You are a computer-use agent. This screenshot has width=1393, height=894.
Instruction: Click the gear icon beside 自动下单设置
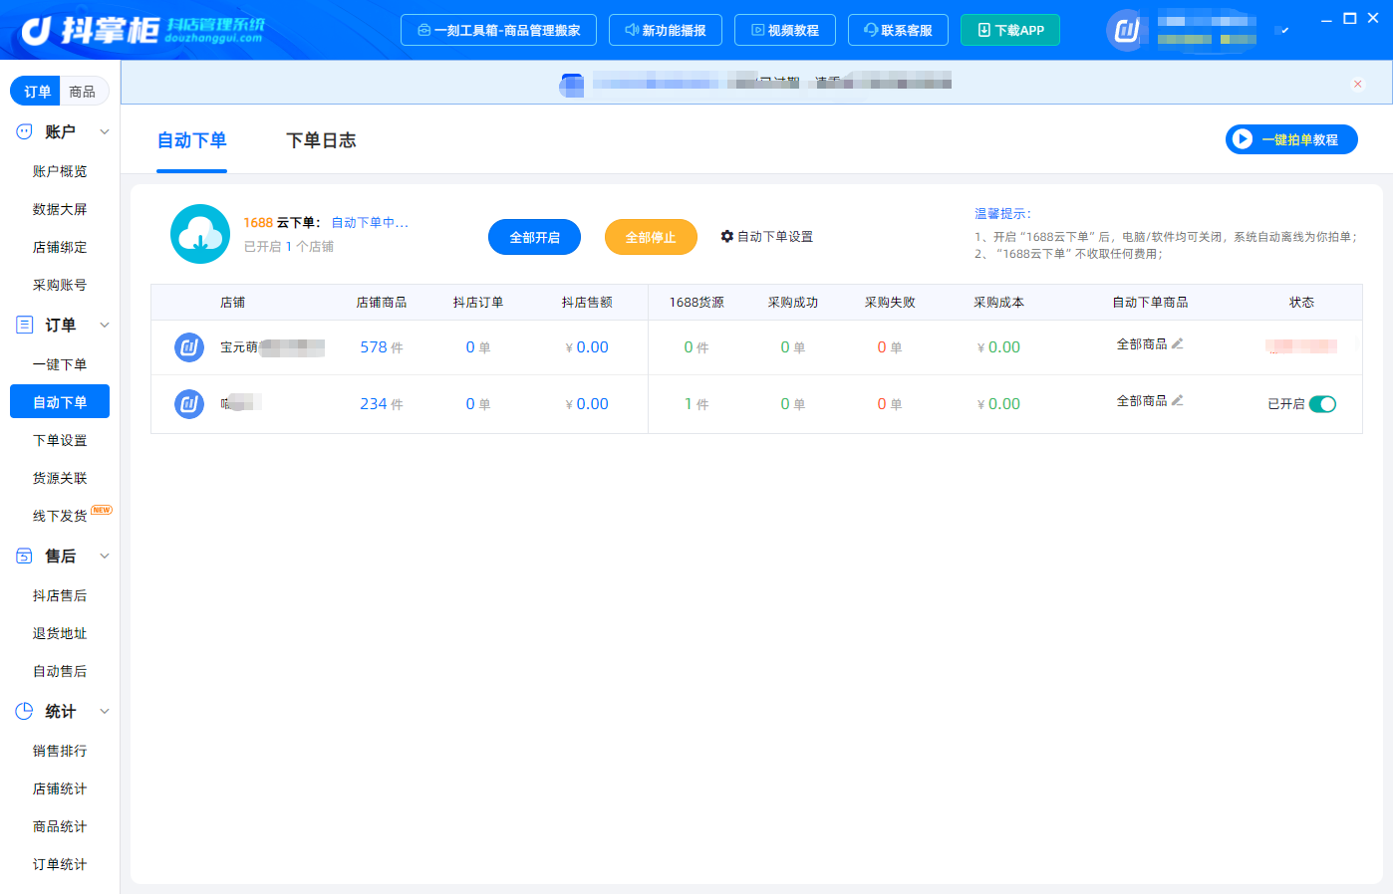(727, 236)
